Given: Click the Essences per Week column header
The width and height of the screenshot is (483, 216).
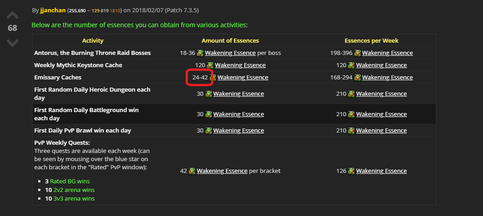Looking at the screenshot, I should point(371,41).
